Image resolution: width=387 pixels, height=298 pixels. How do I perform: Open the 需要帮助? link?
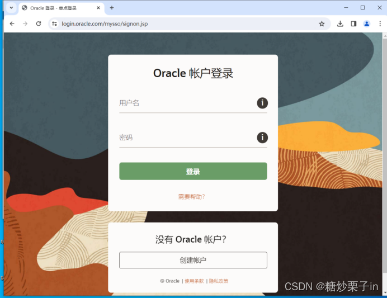click(x=191, y=197)
